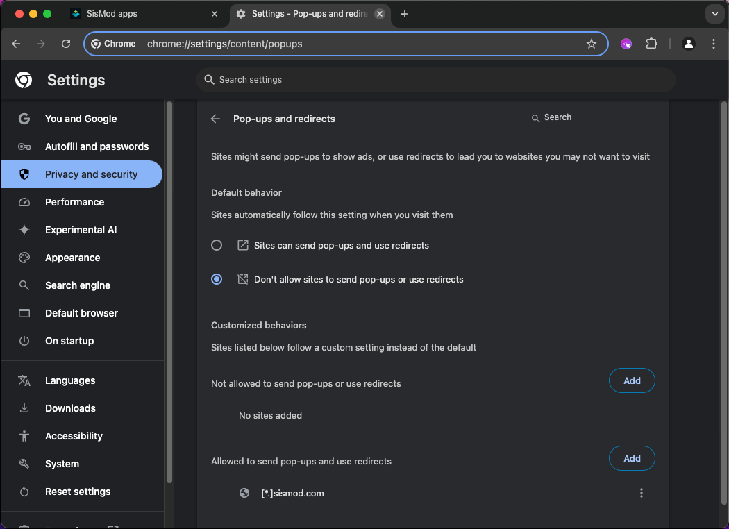The image size is (729, 529).
Task: Click the wrench icon for System
Action: (x=24, y=464)
